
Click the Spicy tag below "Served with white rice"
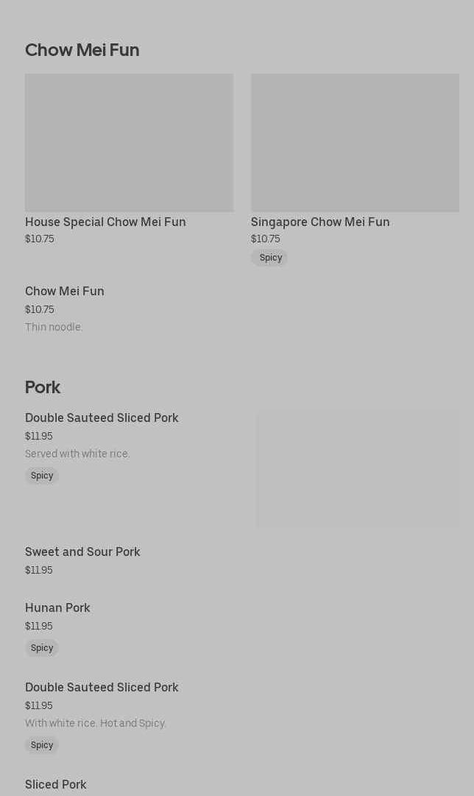coord(42,476)
